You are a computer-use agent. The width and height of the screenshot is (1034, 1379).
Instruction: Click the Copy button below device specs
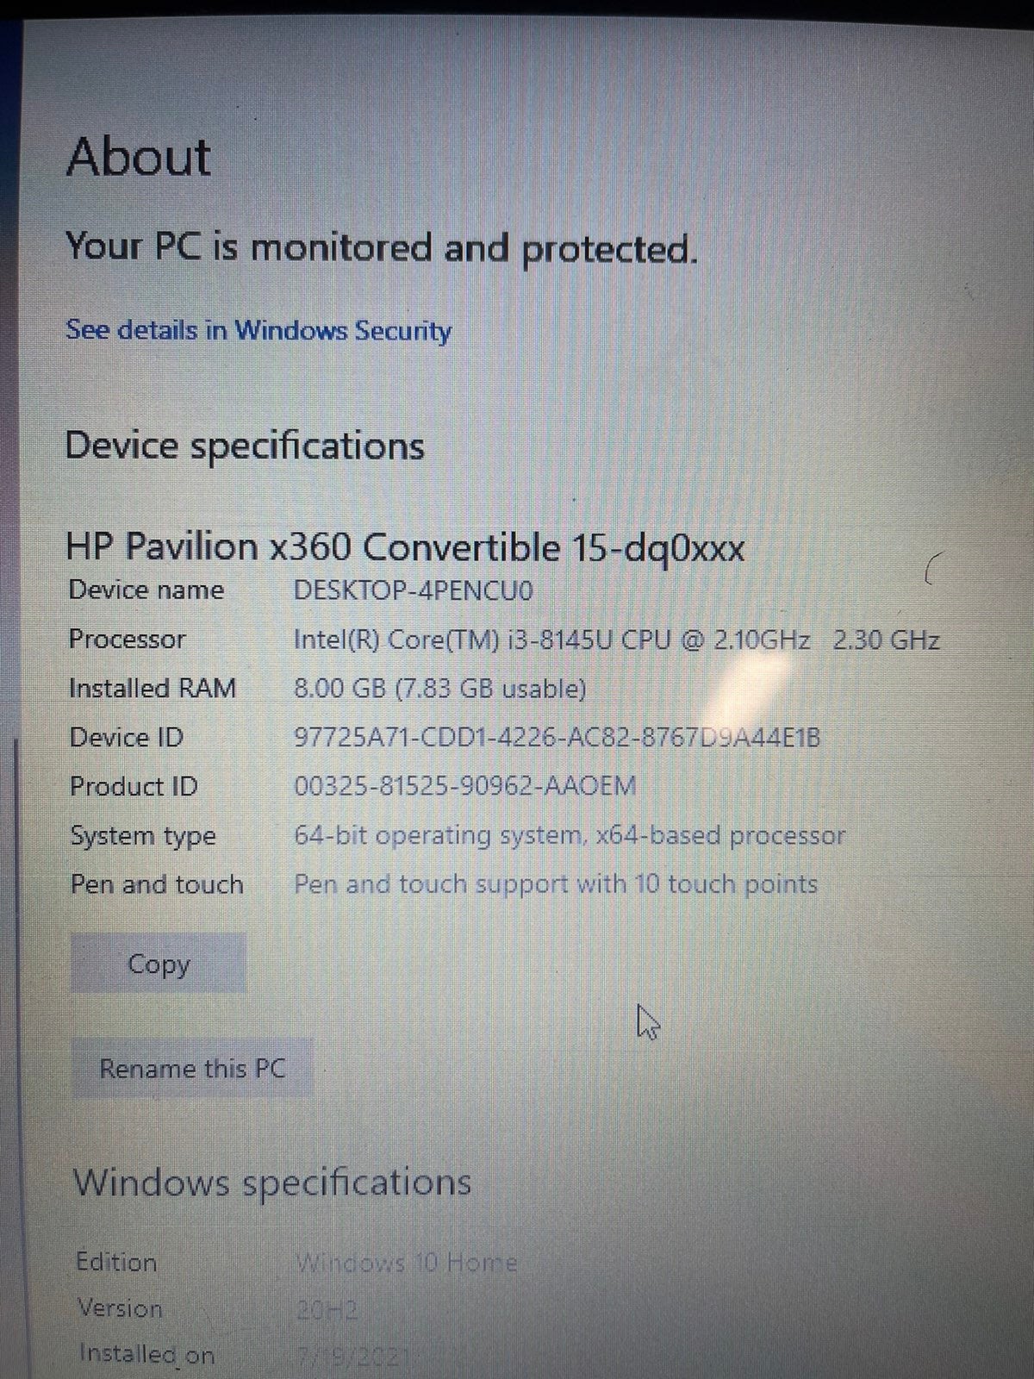pos(159,963)
